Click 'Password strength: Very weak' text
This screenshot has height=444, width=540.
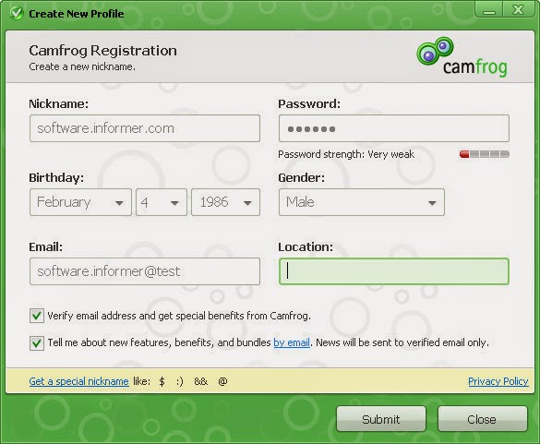(346, 154)
